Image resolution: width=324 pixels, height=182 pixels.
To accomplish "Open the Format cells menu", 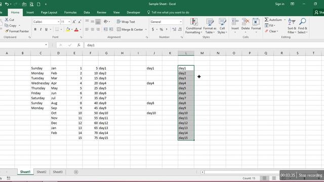I will click(x=256, y=26).
